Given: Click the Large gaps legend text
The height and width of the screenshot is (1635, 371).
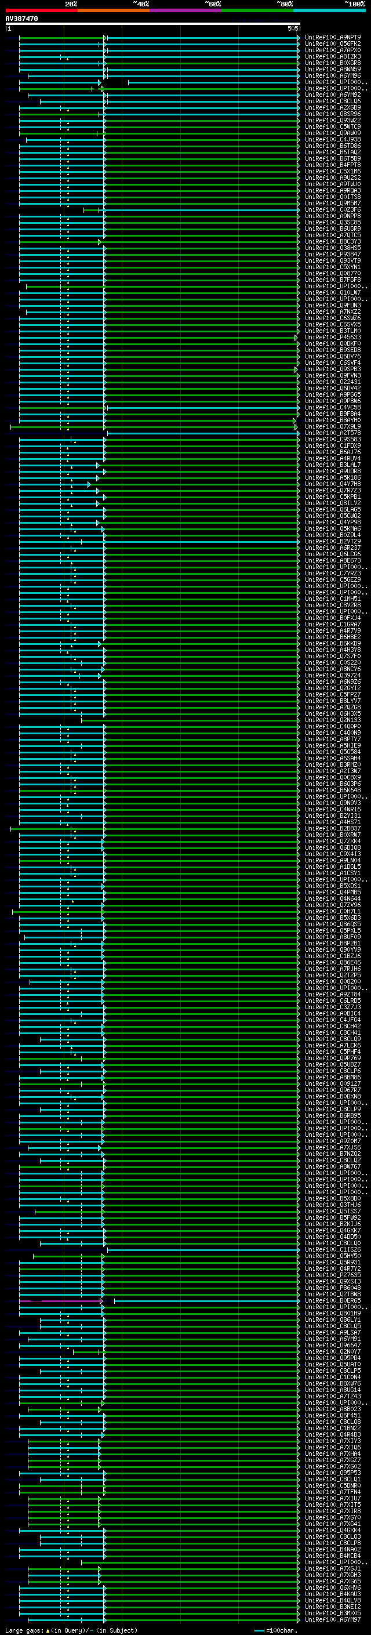Looking at the screenshot, I should 71,1630.
